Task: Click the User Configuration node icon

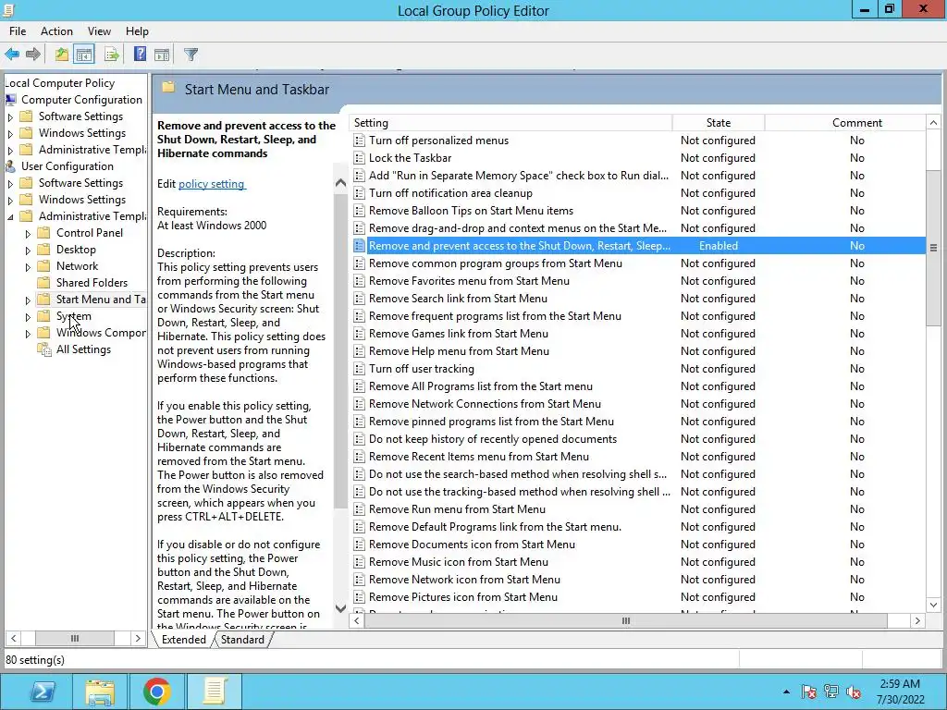Action: coord(11,166)
